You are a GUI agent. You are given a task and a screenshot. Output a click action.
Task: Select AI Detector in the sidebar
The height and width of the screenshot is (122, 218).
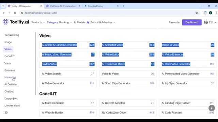[11, 84]
